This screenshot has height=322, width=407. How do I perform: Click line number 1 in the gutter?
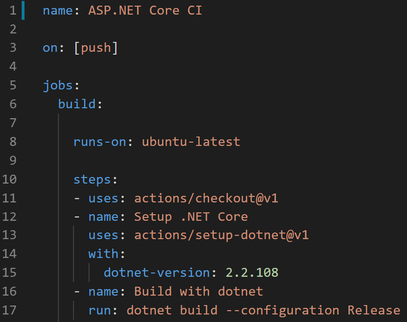(13, 11)
